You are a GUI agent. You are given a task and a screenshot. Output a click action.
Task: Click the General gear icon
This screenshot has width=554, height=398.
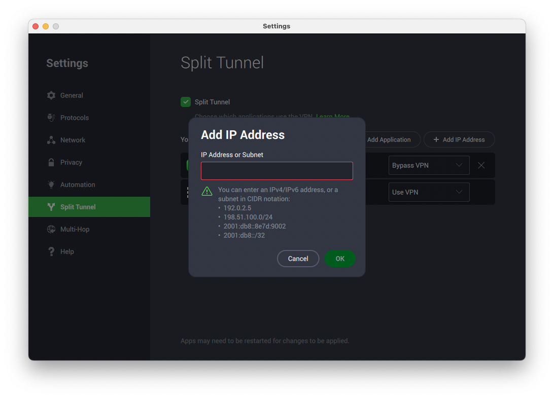click(x=51, y=95)
